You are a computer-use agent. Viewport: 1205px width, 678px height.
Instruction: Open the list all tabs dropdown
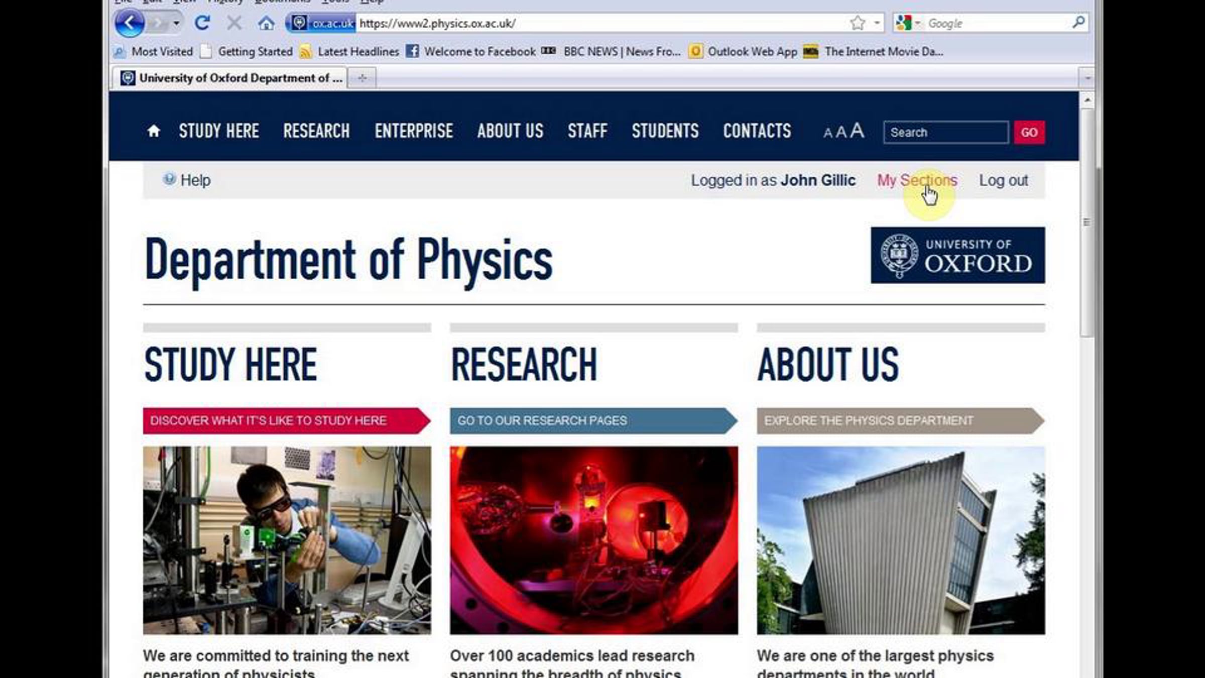(x=1088, y=78)
